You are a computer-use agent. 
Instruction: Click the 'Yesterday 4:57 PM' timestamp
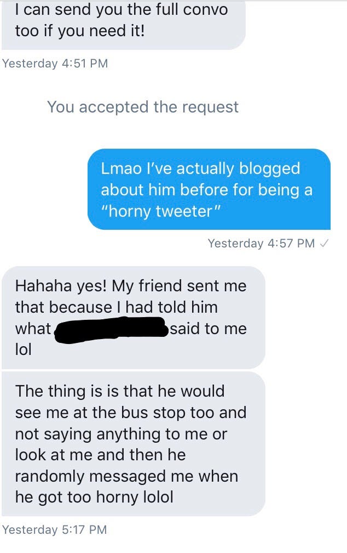(x=261, y=244)
